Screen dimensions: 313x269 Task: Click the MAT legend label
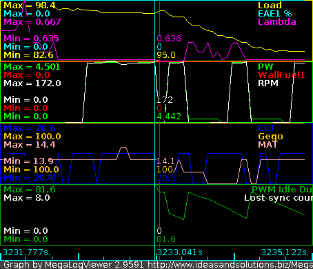tap(268, 145)
